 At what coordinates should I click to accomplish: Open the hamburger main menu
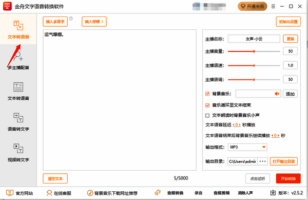tap(273, 7)
